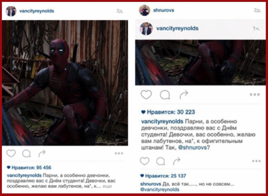Screen dimensions: 268x196
Task: Open the @vancityreynolds mention in shnurovs reply
Action: click(160, 189)
